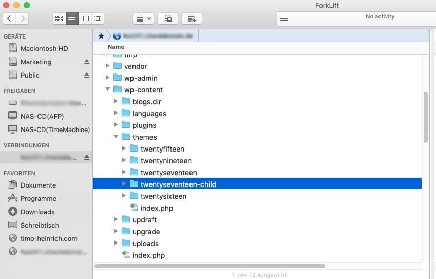Switch to list view mode

[72, 18]
